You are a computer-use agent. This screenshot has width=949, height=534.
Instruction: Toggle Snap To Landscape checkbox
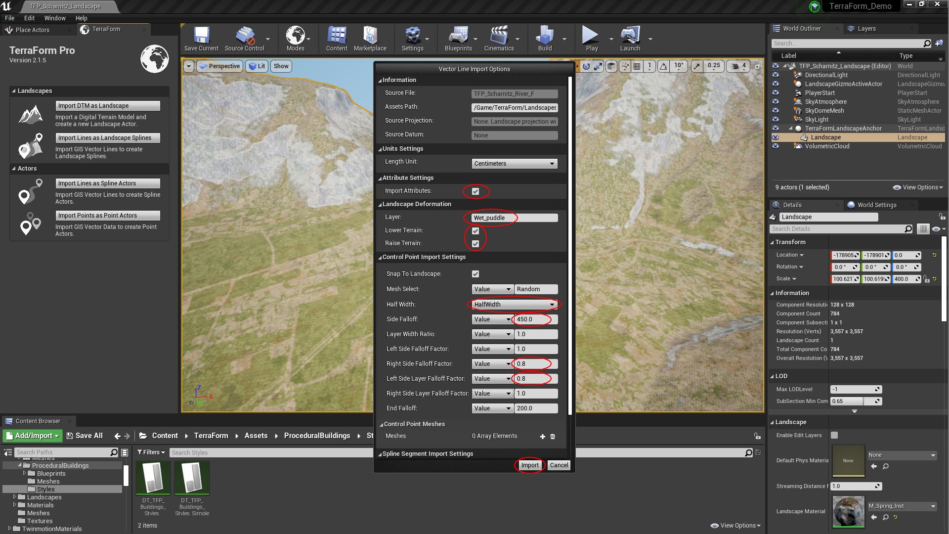click(475, 274)
